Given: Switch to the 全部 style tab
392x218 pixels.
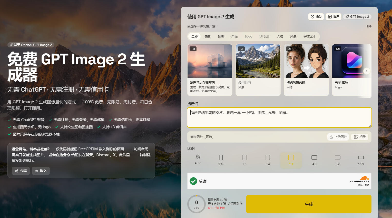Looking at the screenshot, I should 194,36.
